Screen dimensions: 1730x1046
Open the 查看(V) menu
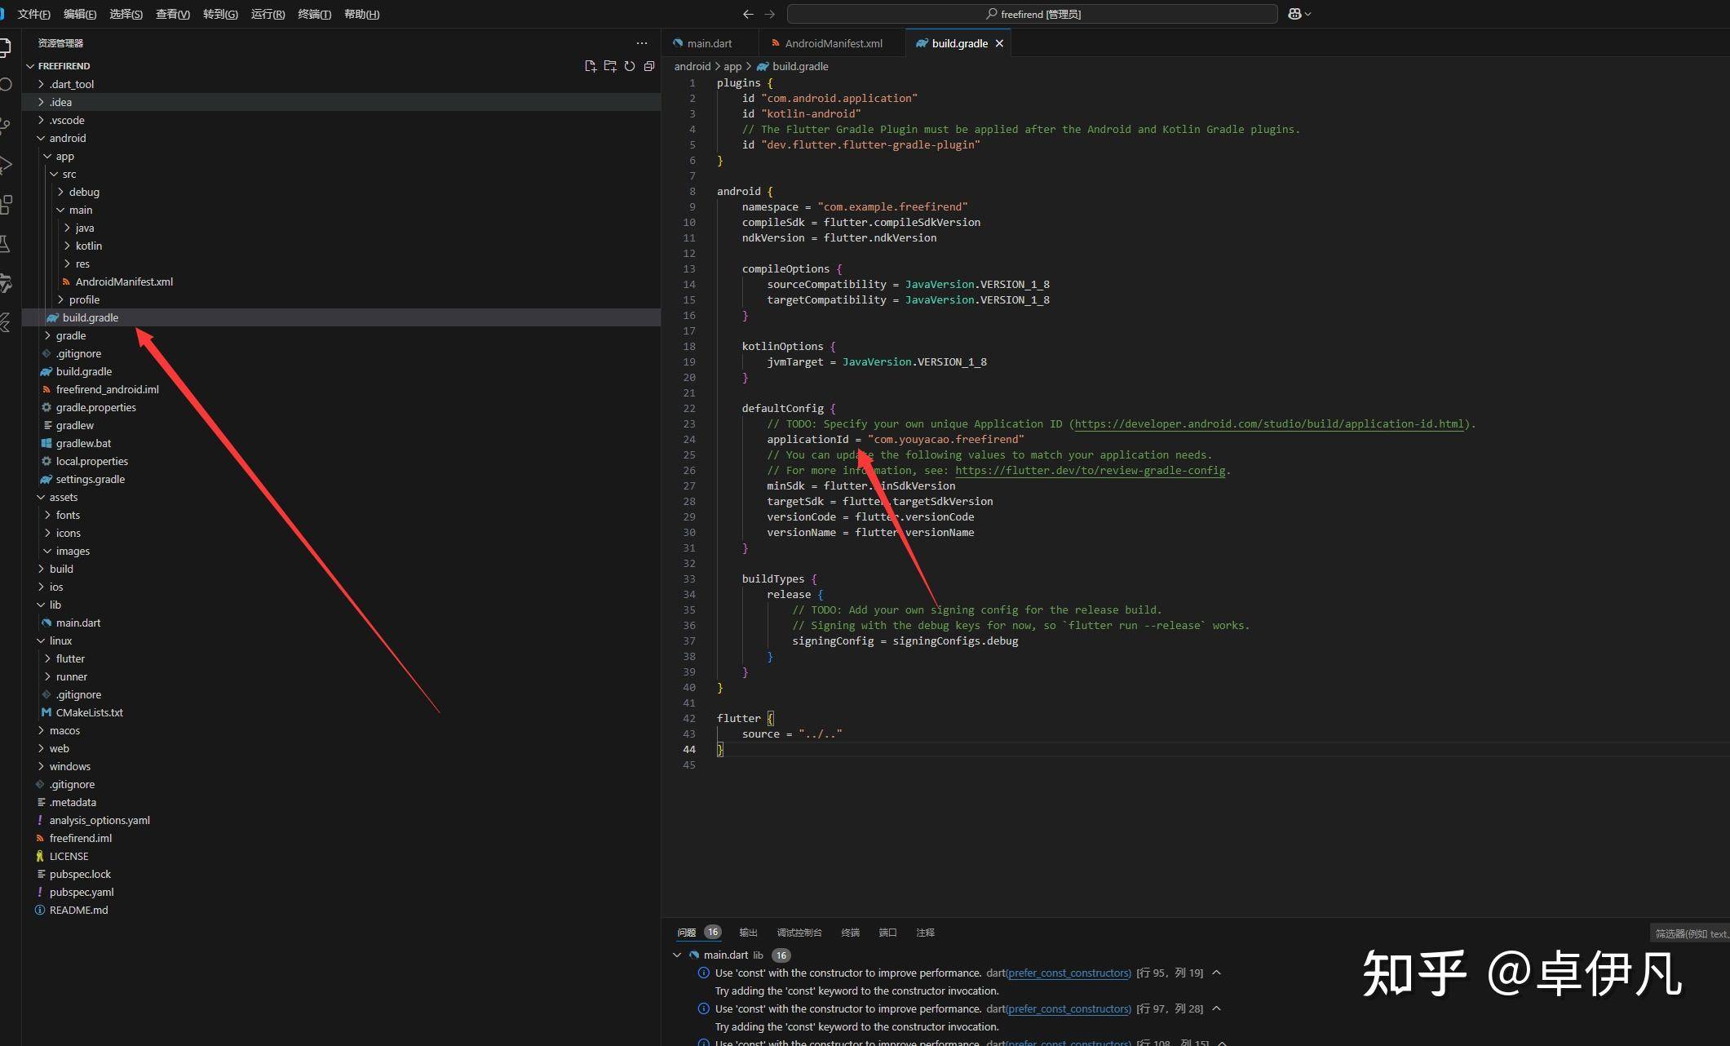point(173,14)
